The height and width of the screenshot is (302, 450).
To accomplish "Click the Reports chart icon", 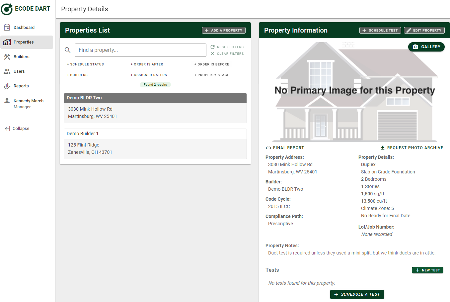I will click(7, 86).
